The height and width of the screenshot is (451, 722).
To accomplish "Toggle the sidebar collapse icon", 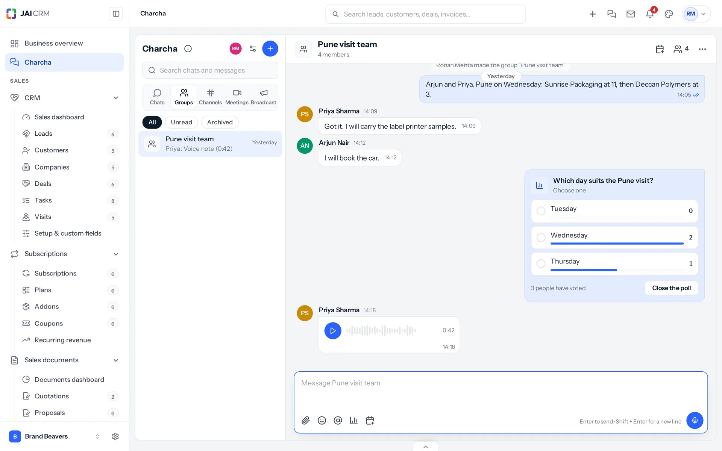I will tap(116, 14).
